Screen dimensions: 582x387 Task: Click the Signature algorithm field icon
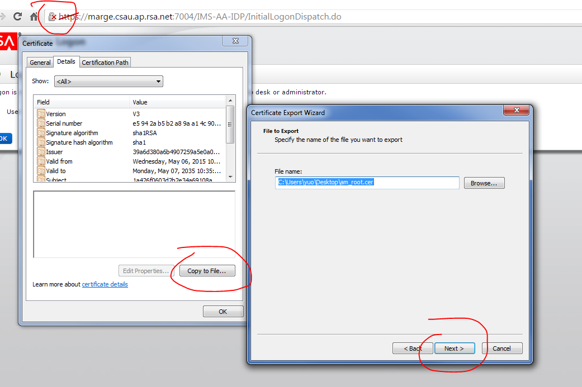pyautogui.click(x=41, y=133)
